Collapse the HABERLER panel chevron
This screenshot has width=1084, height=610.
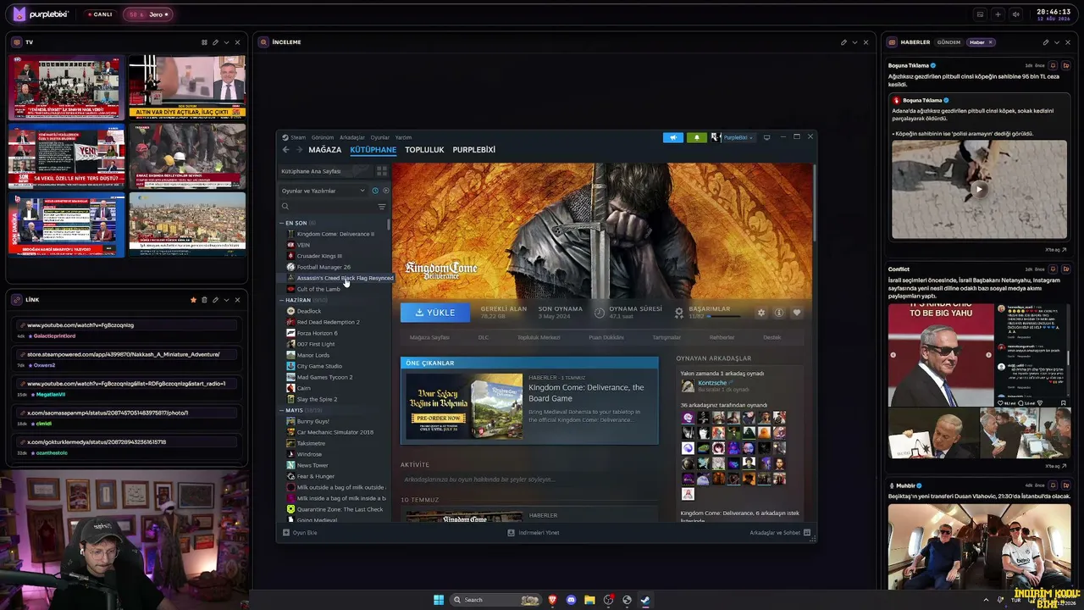point(1057,42)
